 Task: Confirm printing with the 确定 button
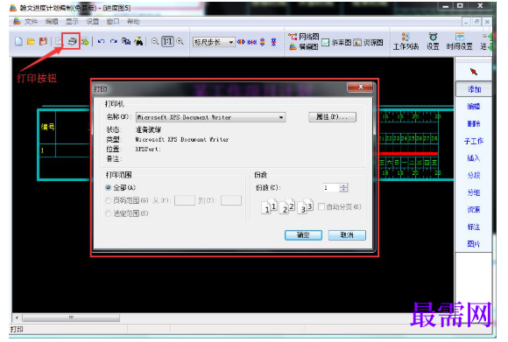[x=303, y=235]
